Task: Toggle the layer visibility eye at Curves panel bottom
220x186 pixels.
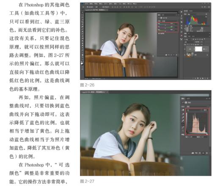Action: pos(203,153)
